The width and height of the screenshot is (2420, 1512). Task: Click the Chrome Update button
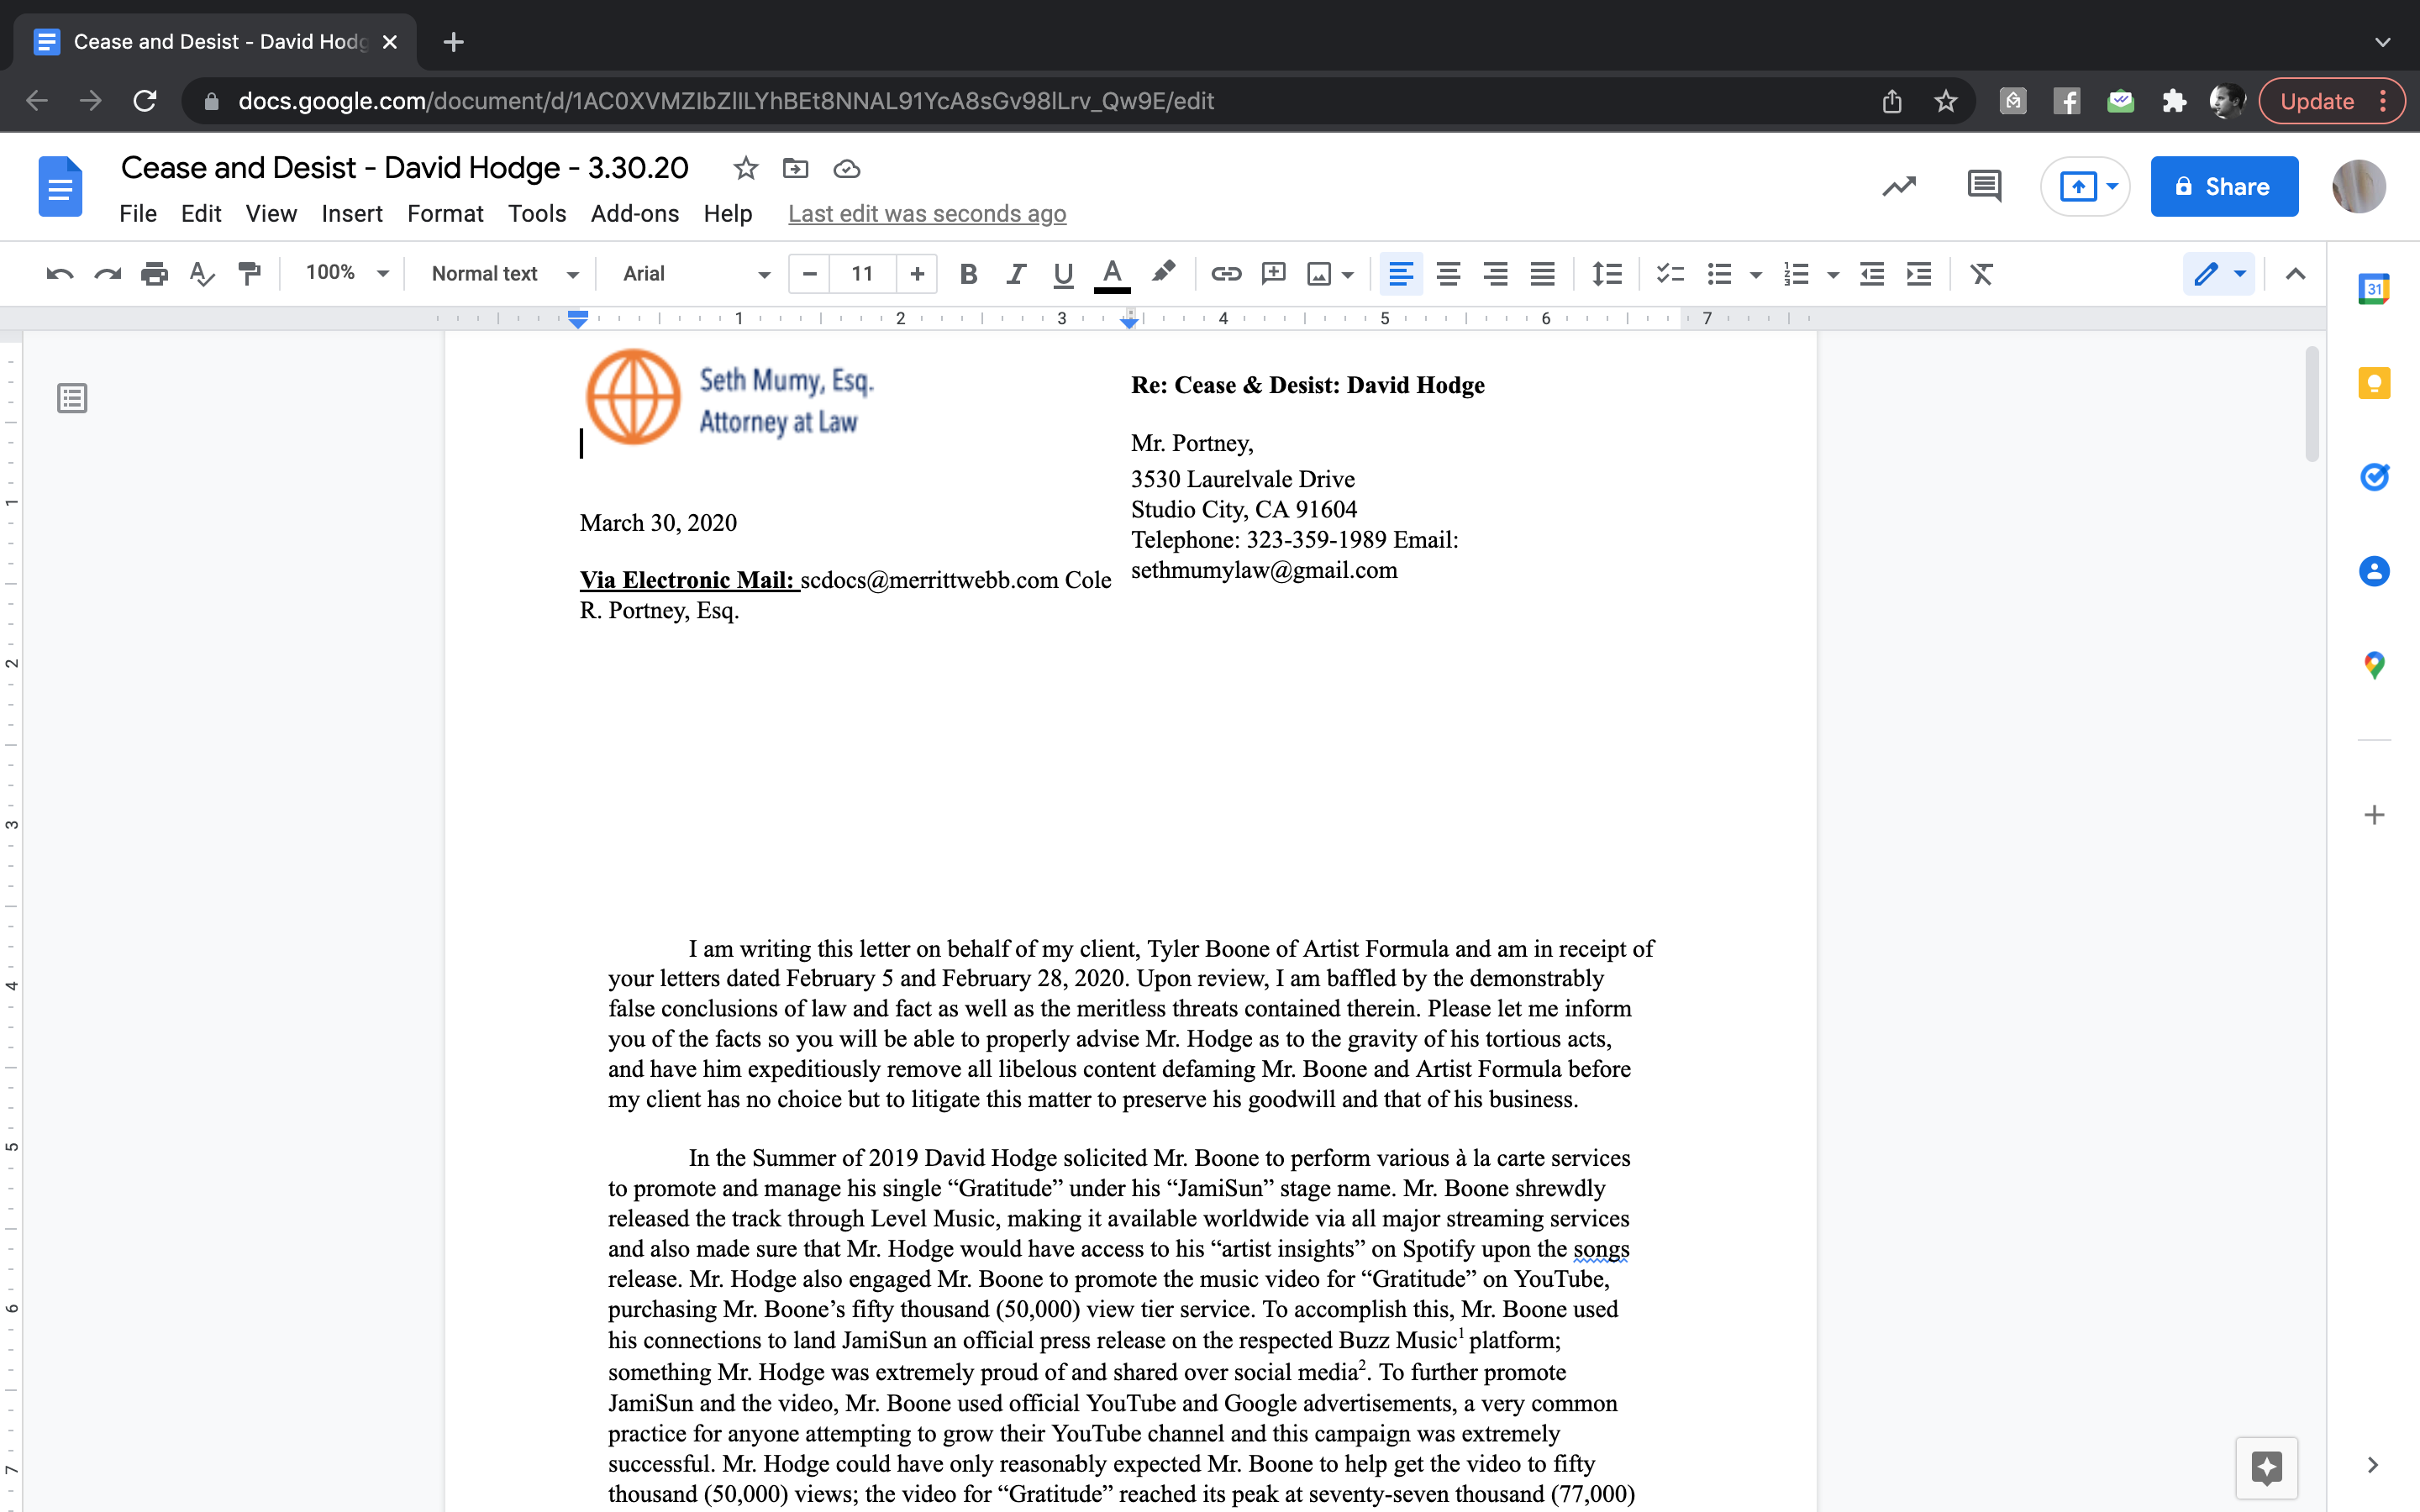2331,101
